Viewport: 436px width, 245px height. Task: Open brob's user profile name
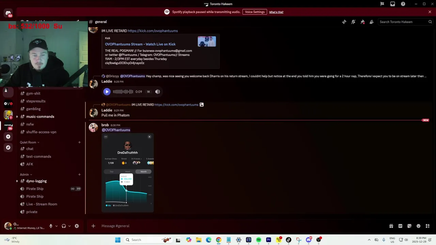click(x=105, y=125)
